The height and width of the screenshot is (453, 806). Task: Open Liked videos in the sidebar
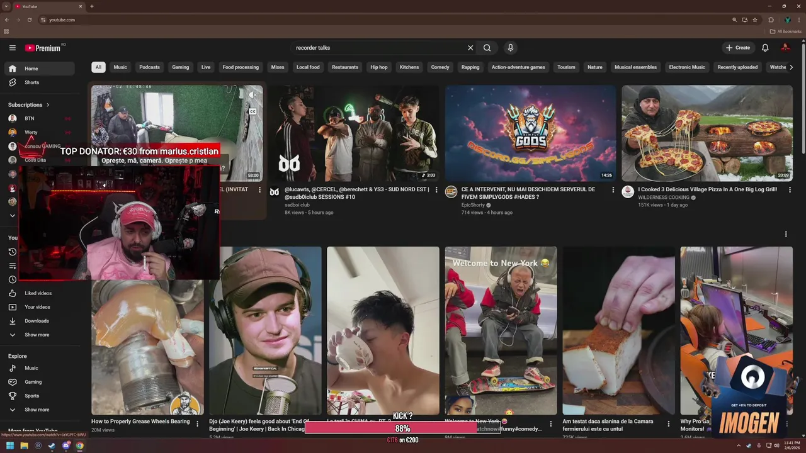(39, 293)
